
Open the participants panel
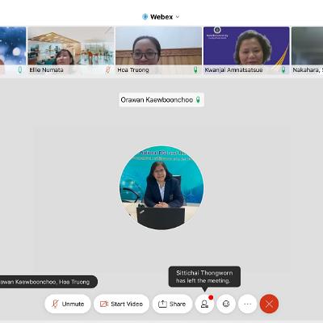pos(204,304)
